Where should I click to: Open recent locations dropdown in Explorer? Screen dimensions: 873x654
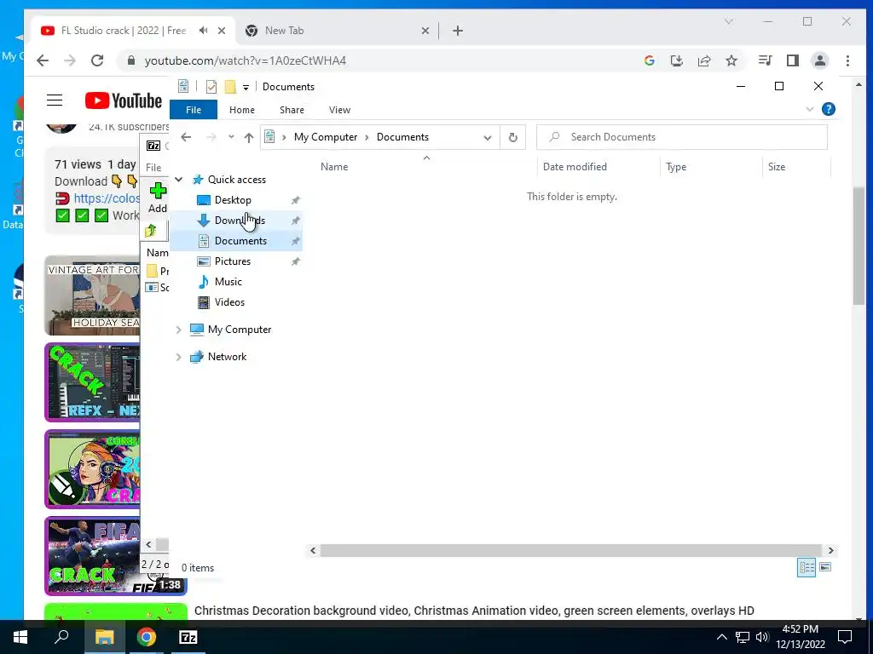pos(231,137)
